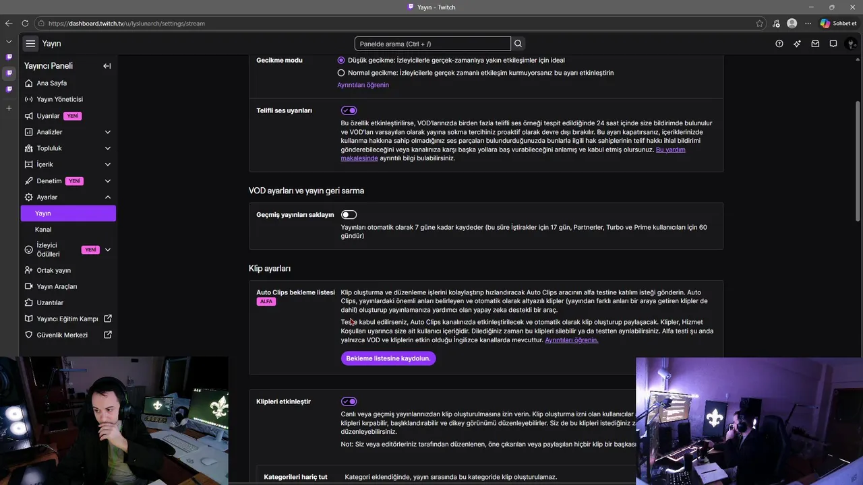Click Bekleme listesine kaydolun button
Viewport: 863px width, 485px height.
388,358
